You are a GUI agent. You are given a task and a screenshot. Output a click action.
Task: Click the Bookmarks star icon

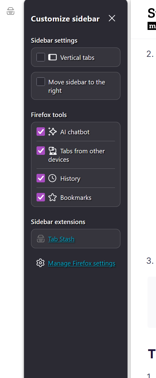(53, 197)
